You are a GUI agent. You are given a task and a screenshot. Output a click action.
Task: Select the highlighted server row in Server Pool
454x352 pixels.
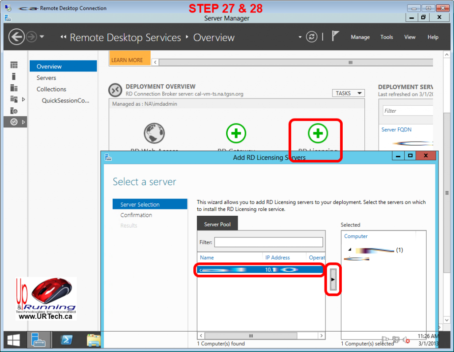[259, 269]
